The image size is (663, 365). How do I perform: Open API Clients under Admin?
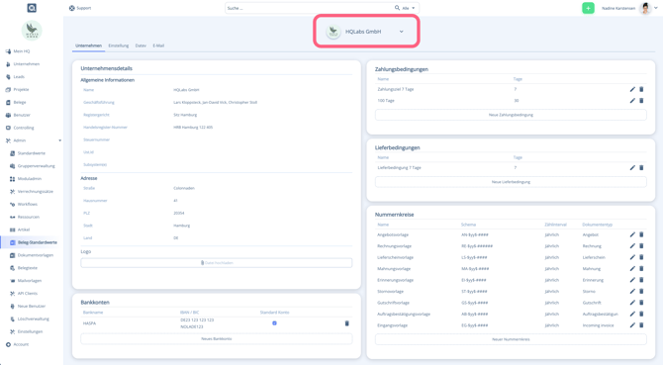(27, 293)
